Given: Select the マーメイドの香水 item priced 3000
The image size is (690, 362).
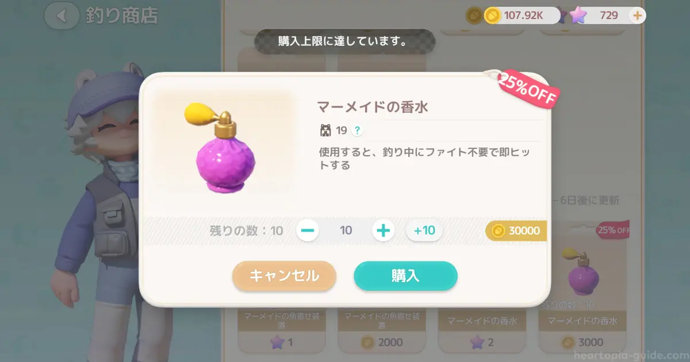Looking at the screenshot, I should coord(582,286).
